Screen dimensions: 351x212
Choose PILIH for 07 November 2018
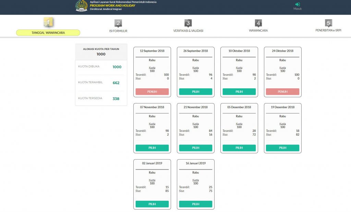pyautogui.click(x=152, y=148)
